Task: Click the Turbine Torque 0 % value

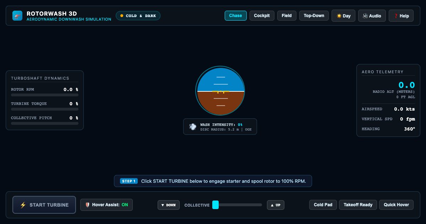Action: click(74, 104)
